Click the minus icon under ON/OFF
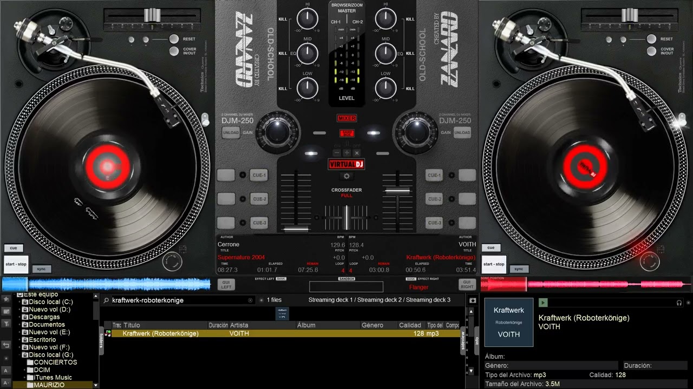This screenshot has width=693, height=389. coord(337,153)
